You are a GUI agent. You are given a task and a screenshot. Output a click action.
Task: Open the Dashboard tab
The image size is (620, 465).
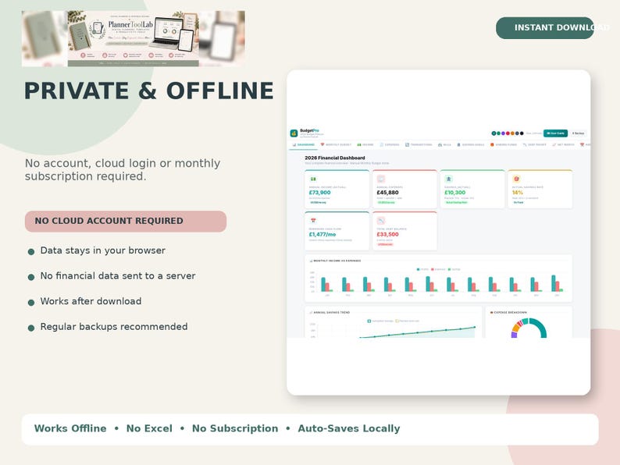click(304, 144)
